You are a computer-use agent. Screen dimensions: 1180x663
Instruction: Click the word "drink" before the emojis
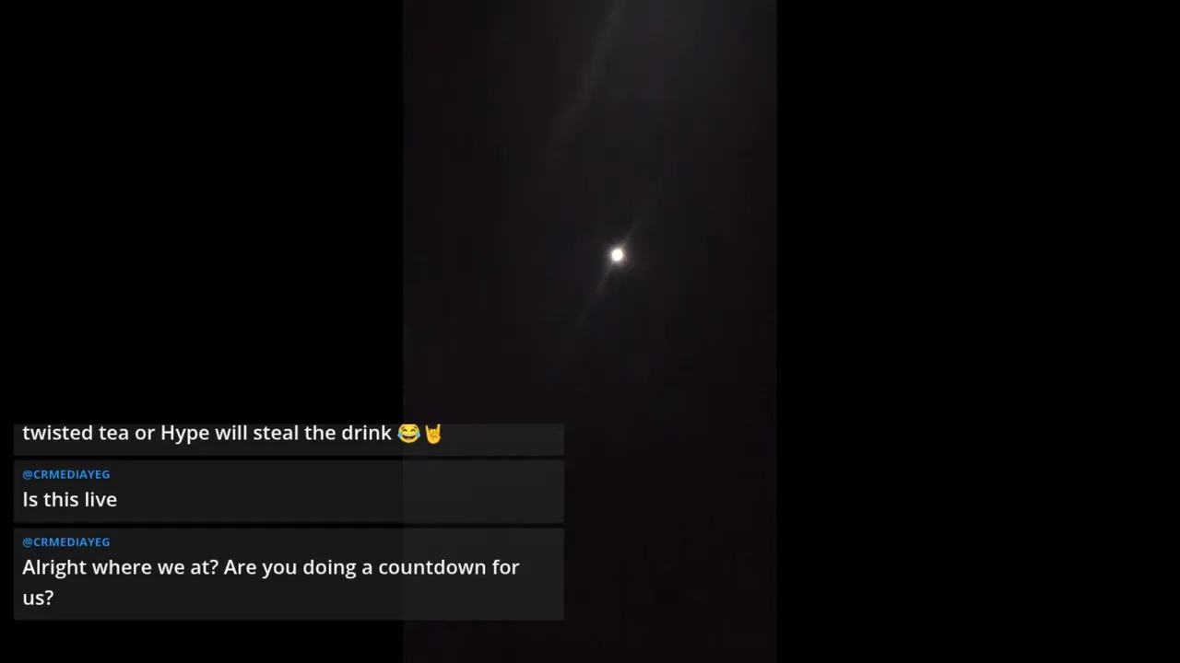pos(366,433)
